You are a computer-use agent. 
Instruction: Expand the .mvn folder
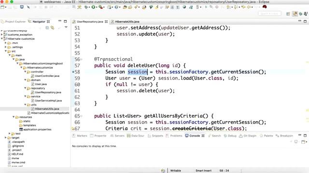coord(5,43)
